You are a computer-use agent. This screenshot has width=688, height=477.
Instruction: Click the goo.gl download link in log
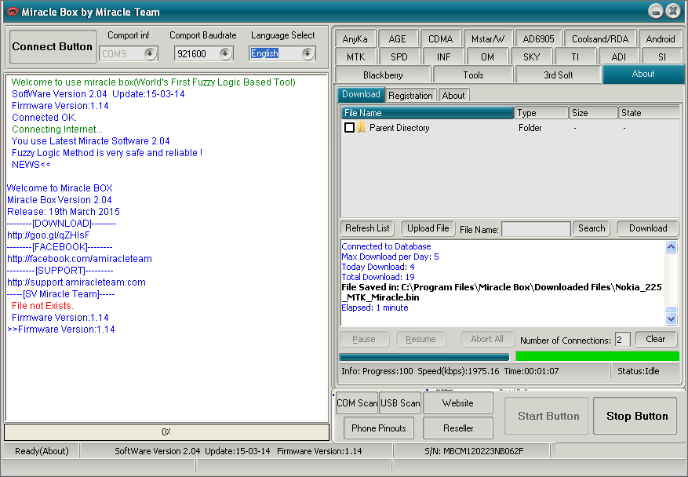[49, 235]
